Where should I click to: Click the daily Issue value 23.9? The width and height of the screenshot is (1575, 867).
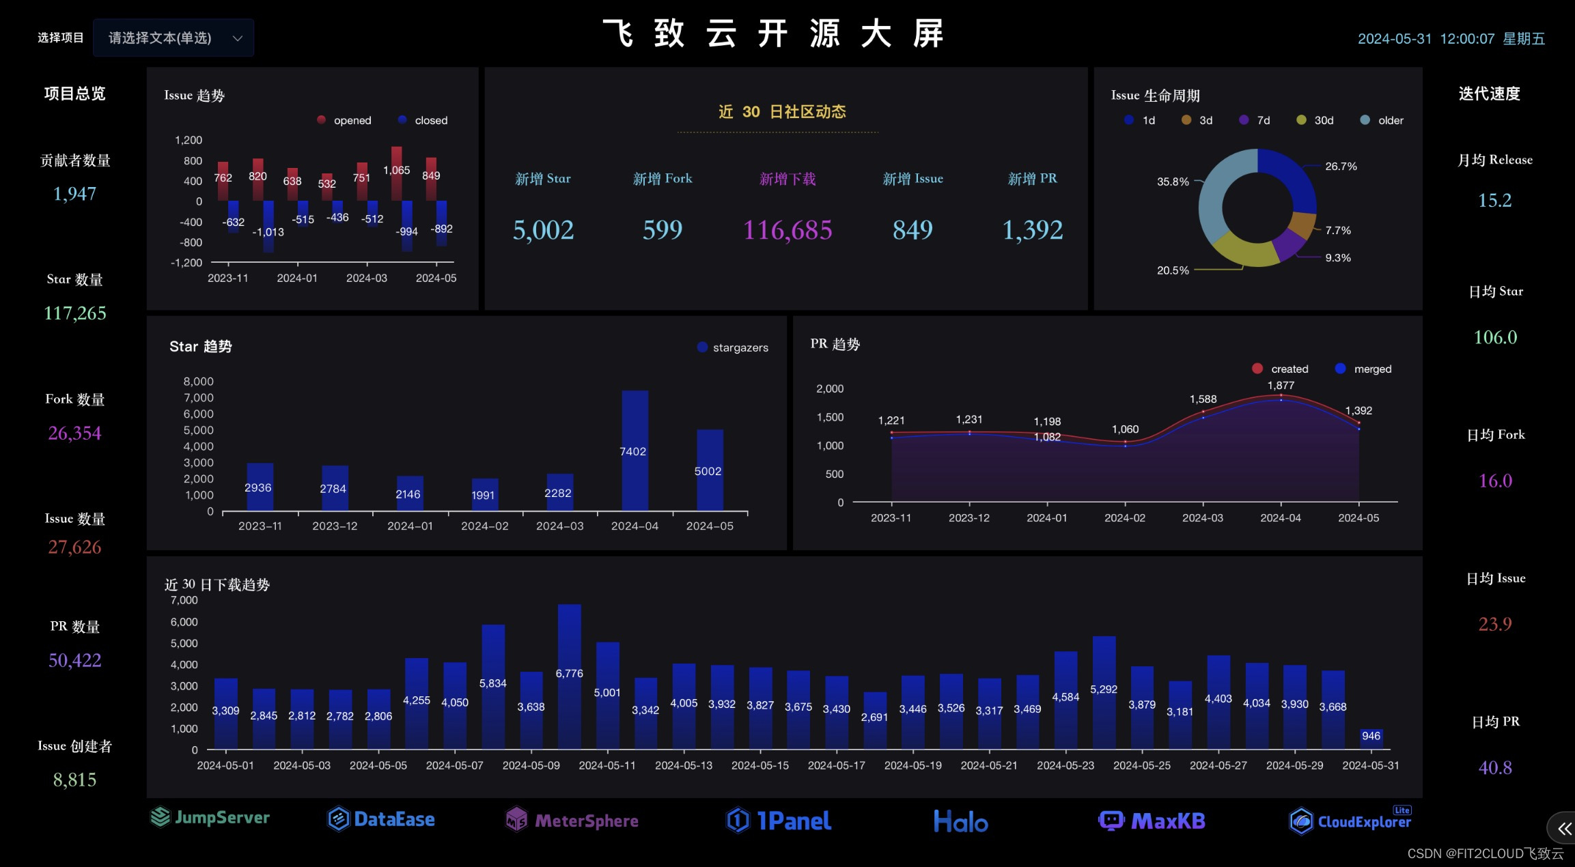tap(1495, 624)
